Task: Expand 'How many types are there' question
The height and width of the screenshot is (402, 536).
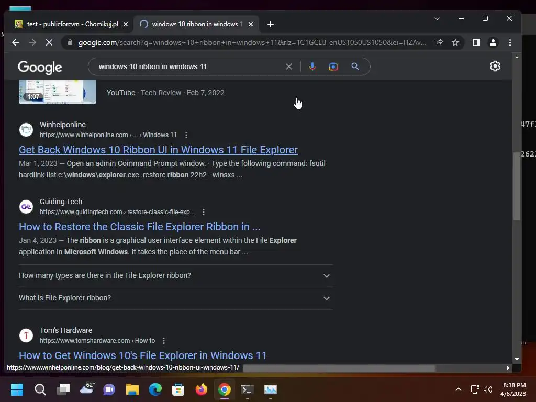Action: [x=176, y=275]
